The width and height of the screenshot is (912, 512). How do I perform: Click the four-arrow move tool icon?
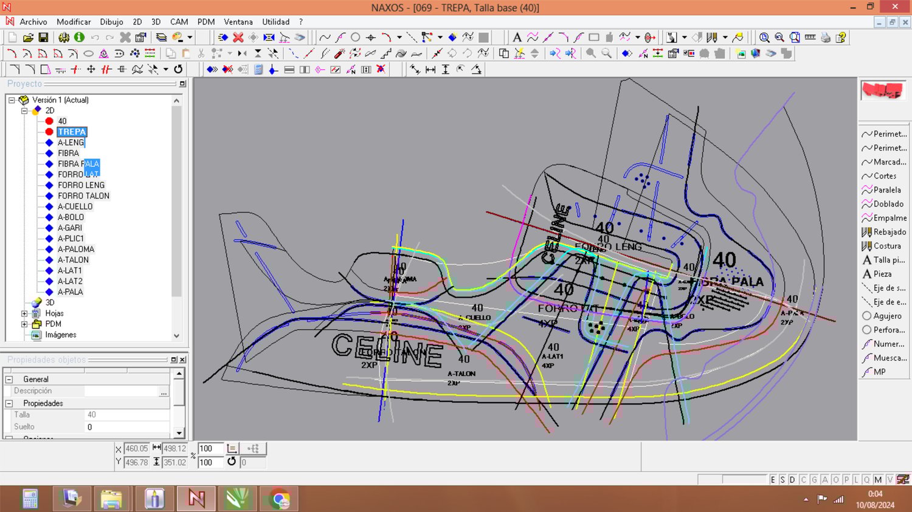click(x=91, y=69)
